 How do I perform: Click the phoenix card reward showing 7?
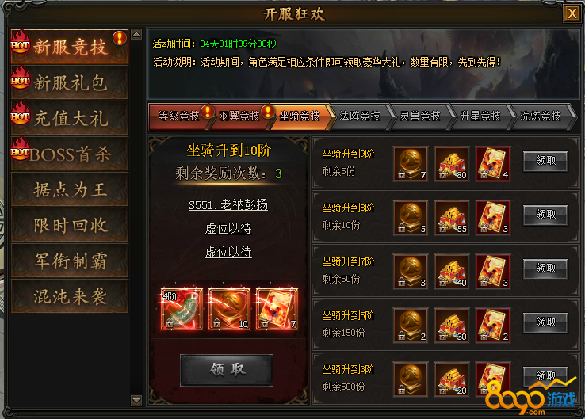coord(277,309)
